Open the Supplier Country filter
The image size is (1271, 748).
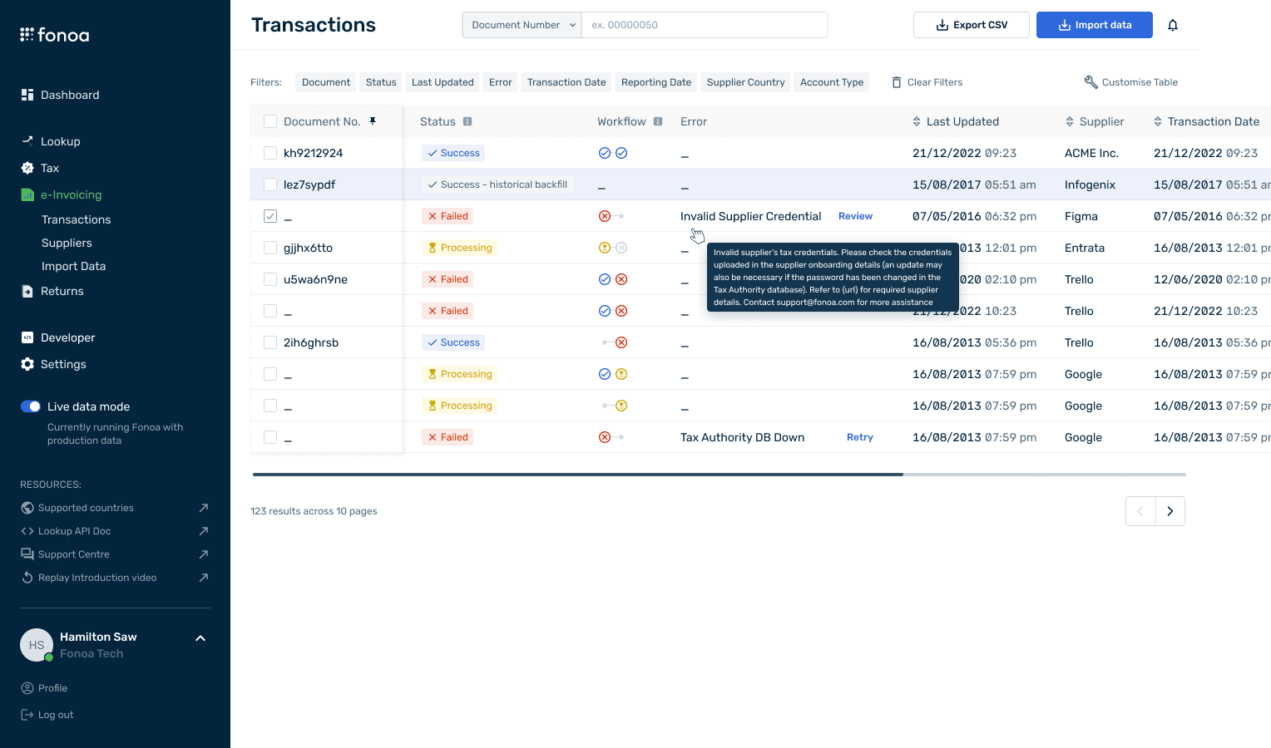click(746, 82)
